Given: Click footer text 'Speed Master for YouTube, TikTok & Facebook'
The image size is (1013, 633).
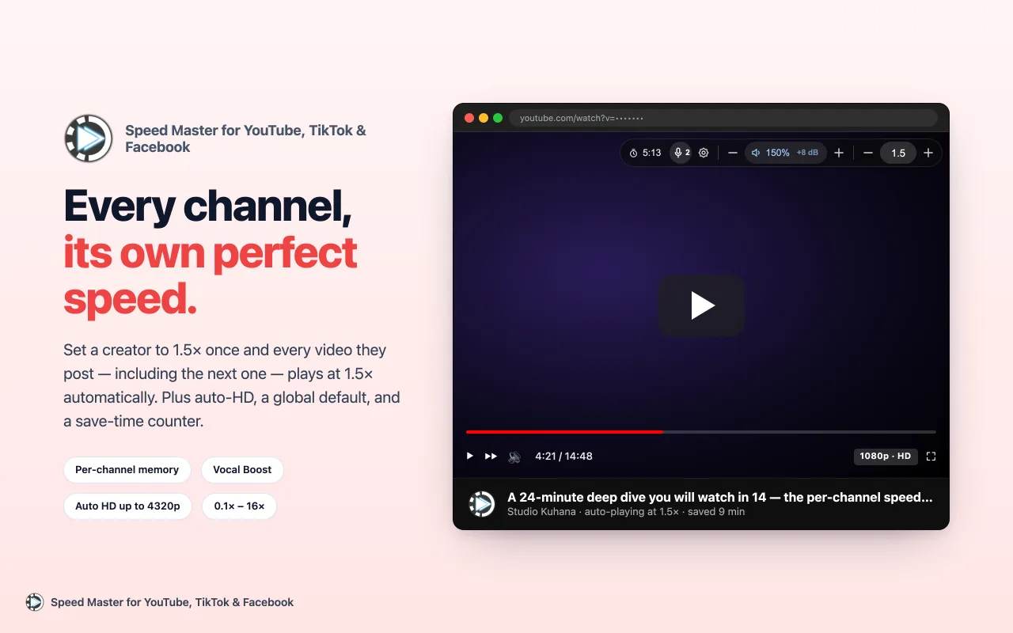Looking at the screenshot, I should (172, 602).
